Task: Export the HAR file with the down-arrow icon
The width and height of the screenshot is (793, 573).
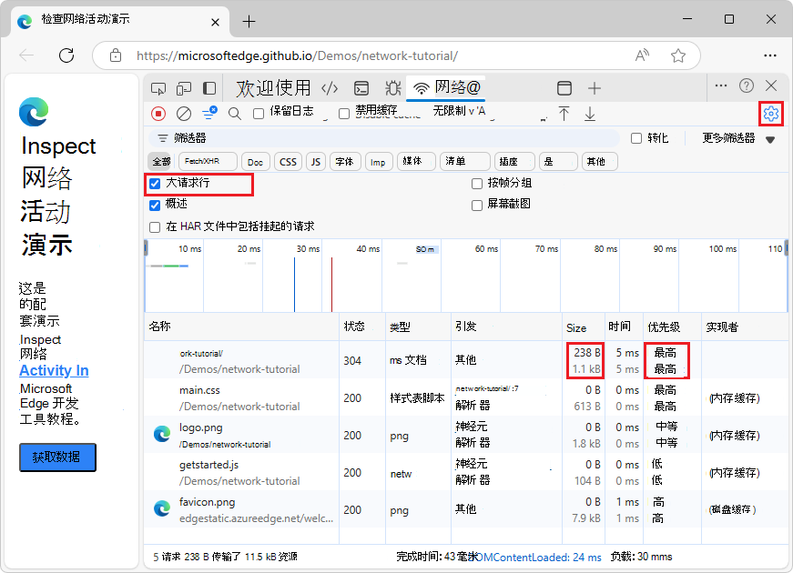Action: pyautogui.click(x=589, y=115)
